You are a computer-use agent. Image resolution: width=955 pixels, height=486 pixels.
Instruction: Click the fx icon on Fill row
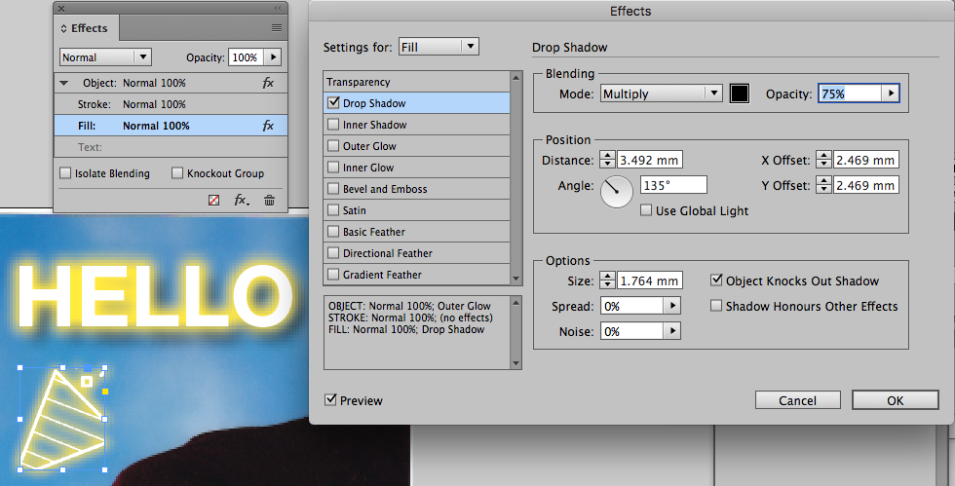[268, 126]
